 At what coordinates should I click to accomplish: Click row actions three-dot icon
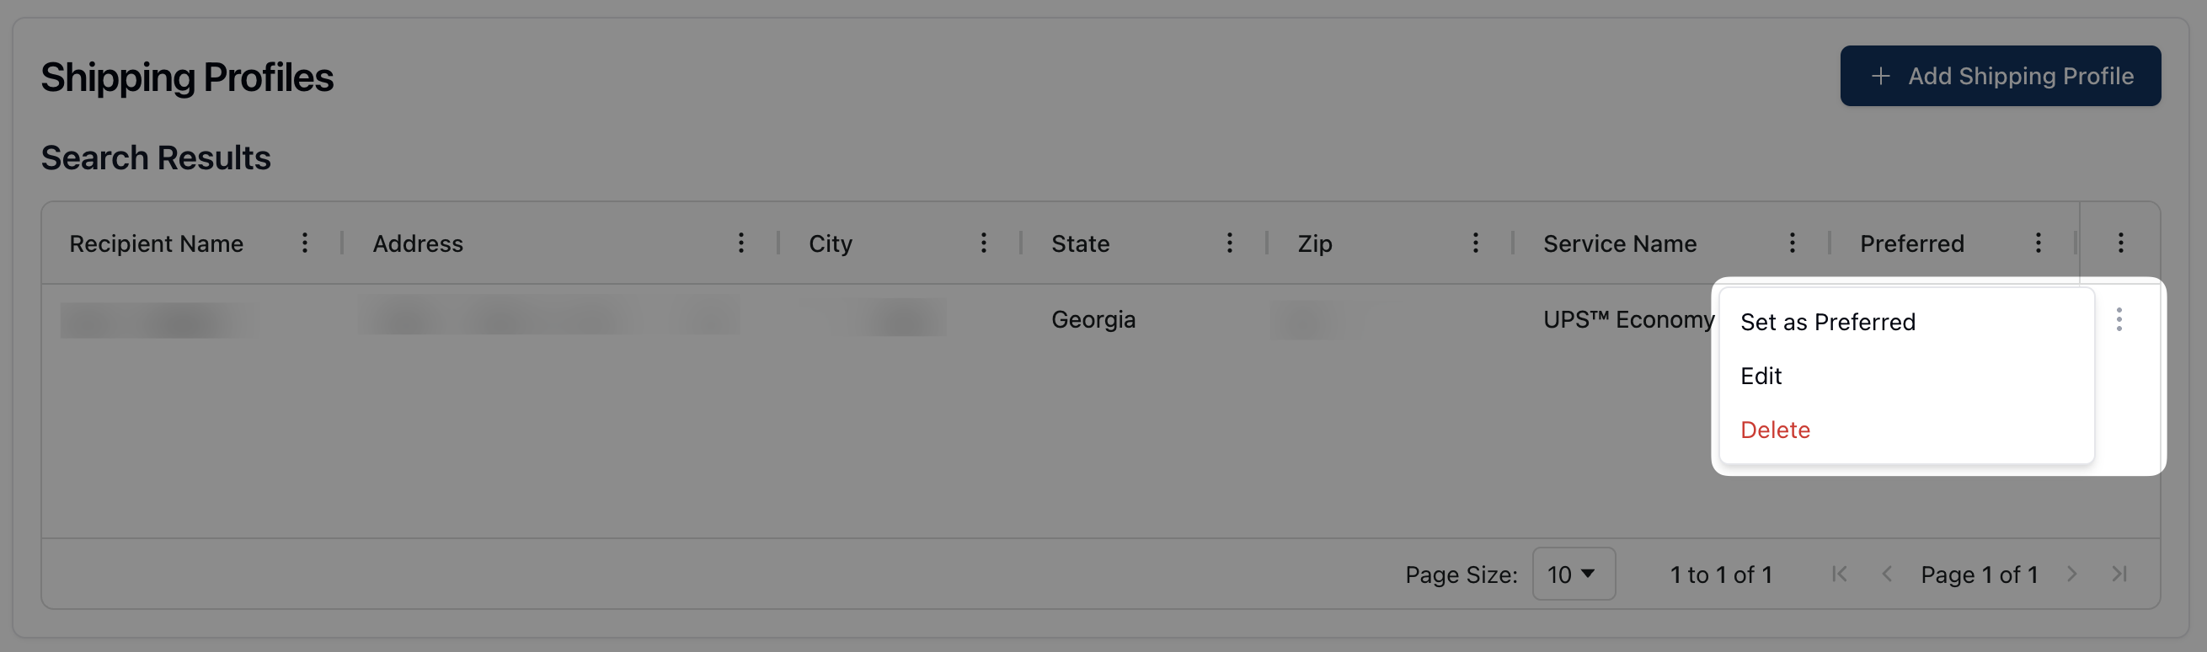point(2119,319)
